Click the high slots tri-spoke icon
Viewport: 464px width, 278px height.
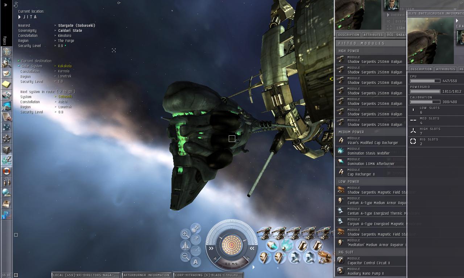(x=413, y=131)
